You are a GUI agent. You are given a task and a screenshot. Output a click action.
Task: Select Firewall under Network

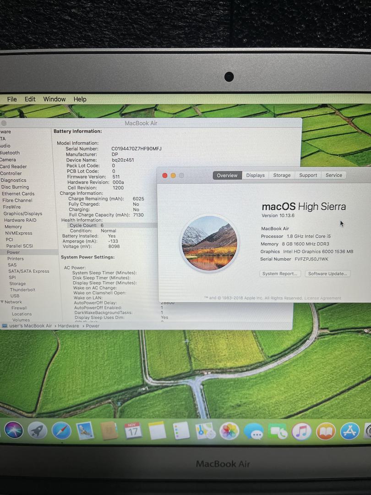[x=19, y=308]
